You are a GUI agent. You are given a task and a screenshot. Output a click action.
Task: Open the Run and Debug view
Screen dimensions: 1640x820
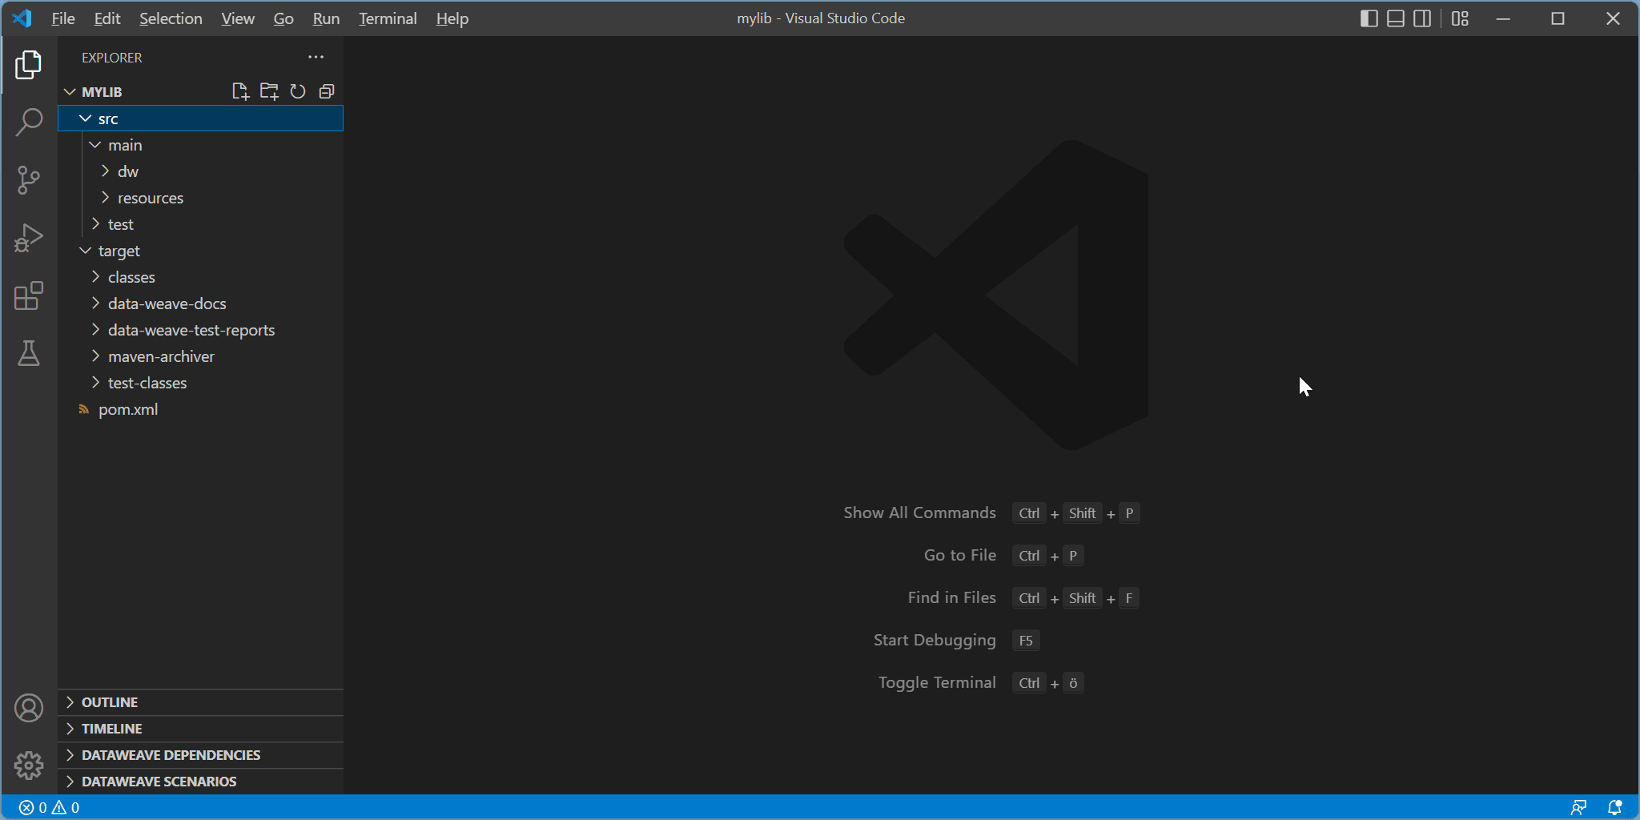click(x=29, y=238)
